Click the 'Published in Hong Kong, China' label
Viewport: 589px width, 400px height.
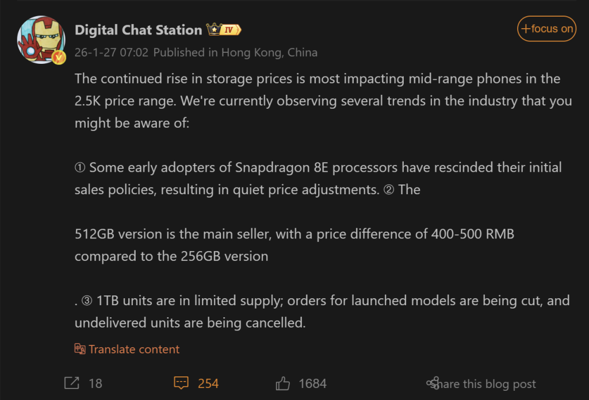click(x=235, y=52)
